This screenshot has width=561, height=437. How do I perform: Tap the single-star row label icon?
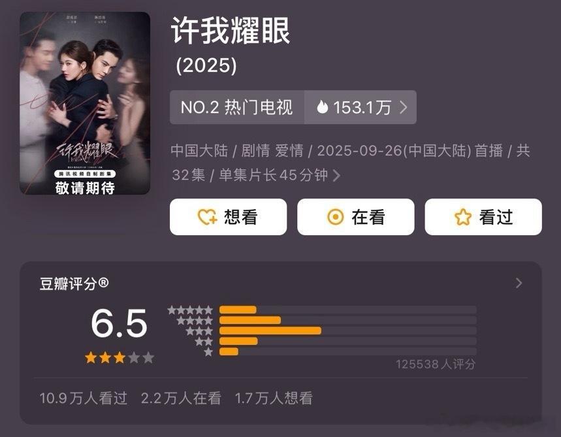(208, 352)
